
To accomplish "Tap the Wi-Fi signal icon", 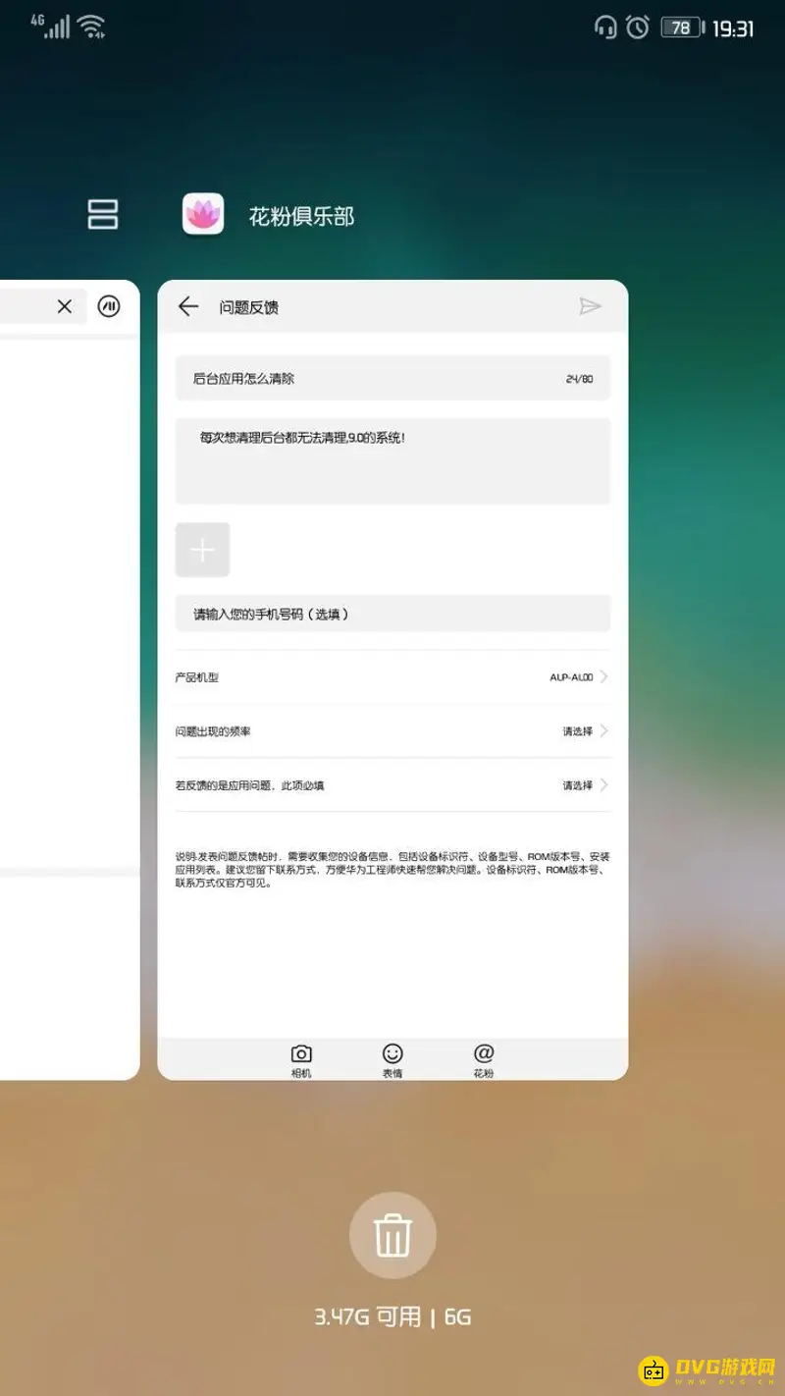I will [92, 27].
